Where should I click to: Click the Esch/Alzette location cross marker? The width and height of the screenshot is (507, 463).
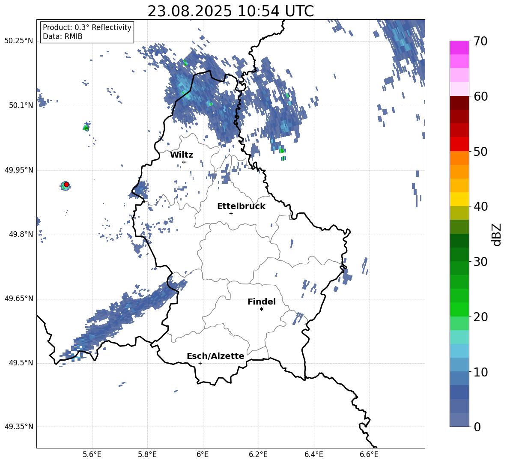click(x=200, y=363)
